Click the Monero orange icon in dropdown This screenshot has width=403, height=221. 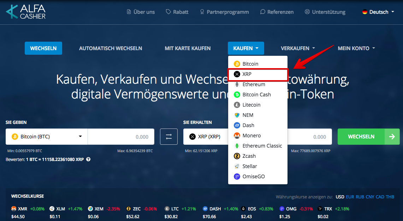click(237, 136)
